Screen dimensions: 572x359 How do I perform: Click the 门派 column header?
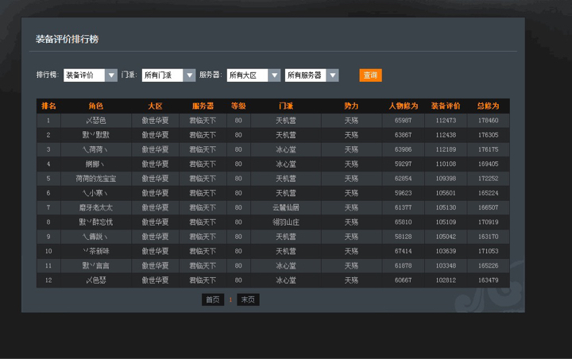(x=286, y=106)
